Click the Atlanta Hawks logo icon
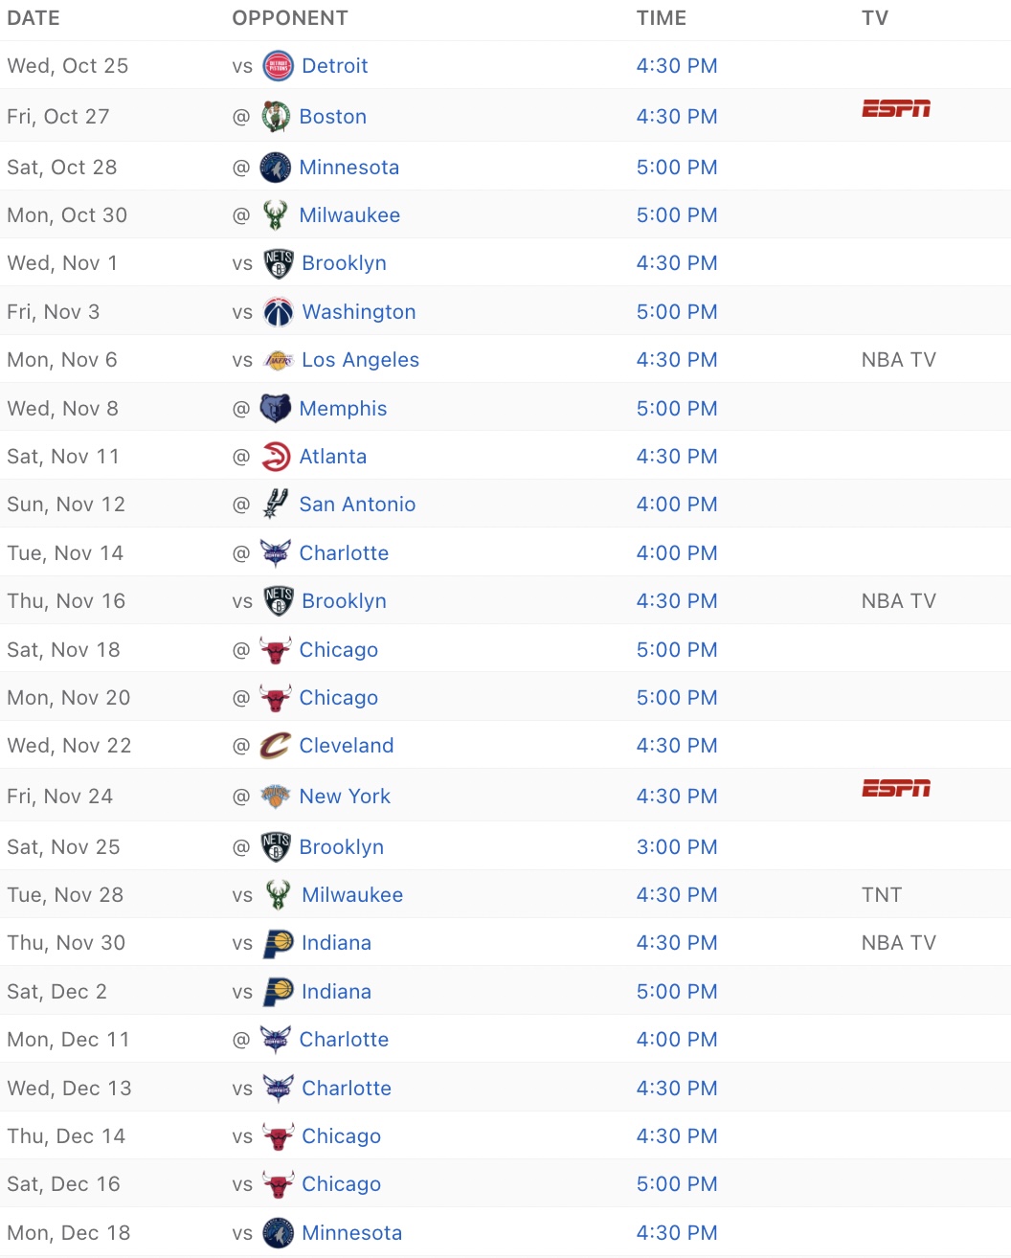 pyautogui.click(x=276, y=457)
